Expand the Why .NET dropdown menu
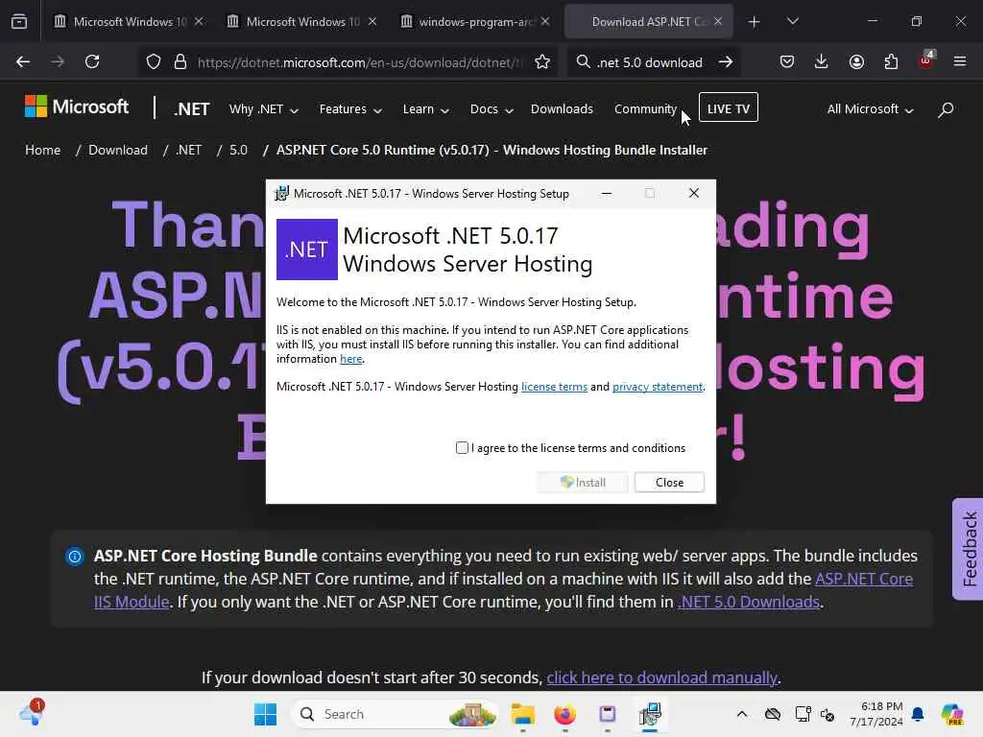 (263, 109)
